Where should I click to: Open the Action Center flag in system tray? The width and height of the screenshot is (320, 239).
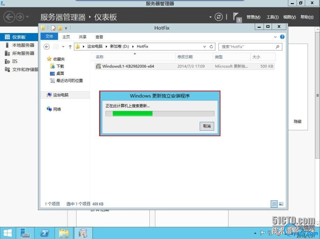coord(263,233)
